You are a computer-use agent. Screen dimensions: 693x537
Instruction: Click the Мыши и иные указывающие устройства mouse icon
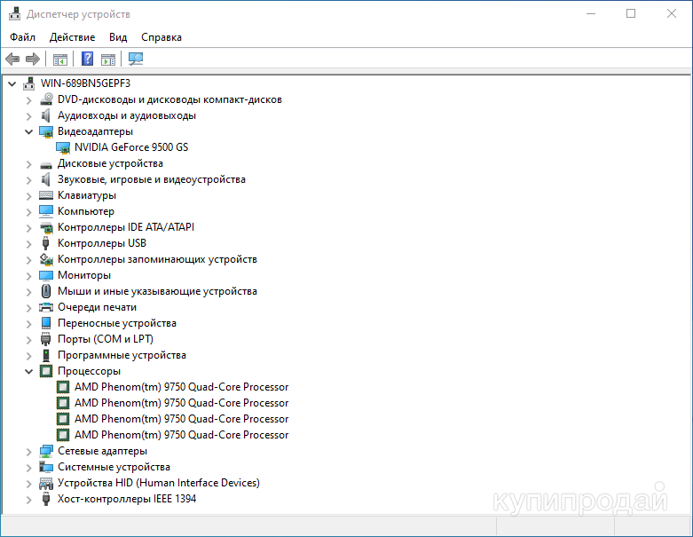tap(46, 291)
